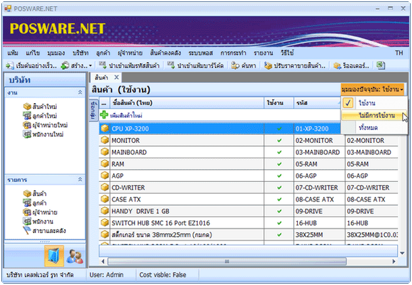
Task: Collapse the รายการ section in sidebar
Action: pyautogui.click(x=80, y=181)
